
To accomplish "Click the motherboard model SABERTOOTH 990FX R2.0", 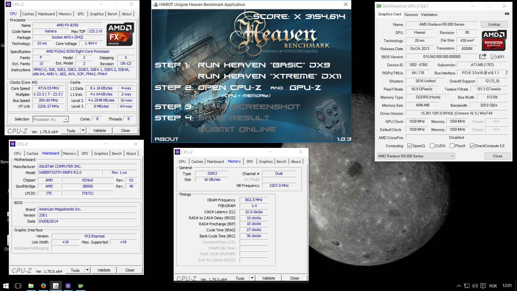I will point(70,172).
